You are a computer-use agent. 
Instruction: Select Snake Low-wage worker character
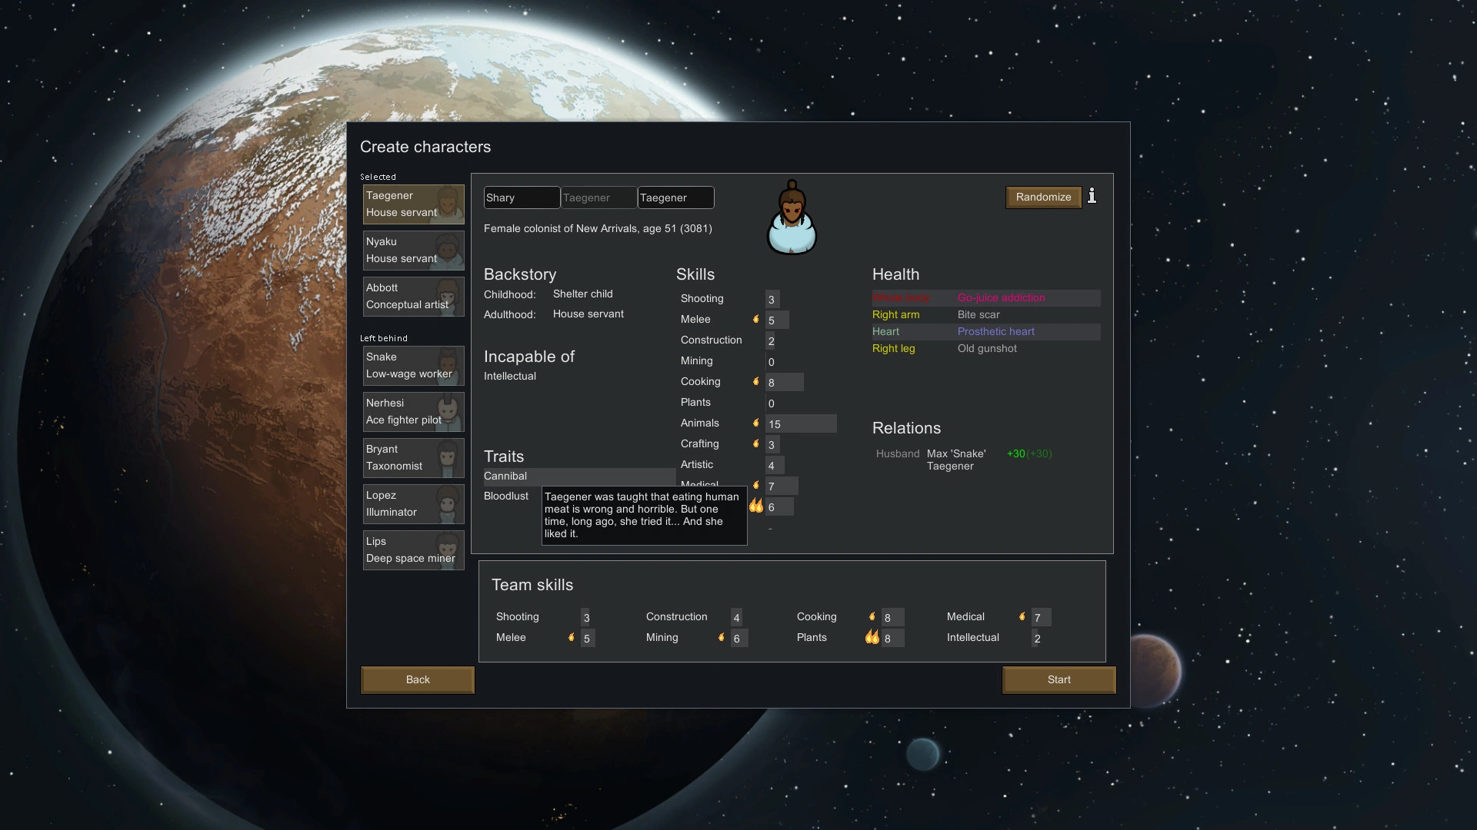[413, 365]
